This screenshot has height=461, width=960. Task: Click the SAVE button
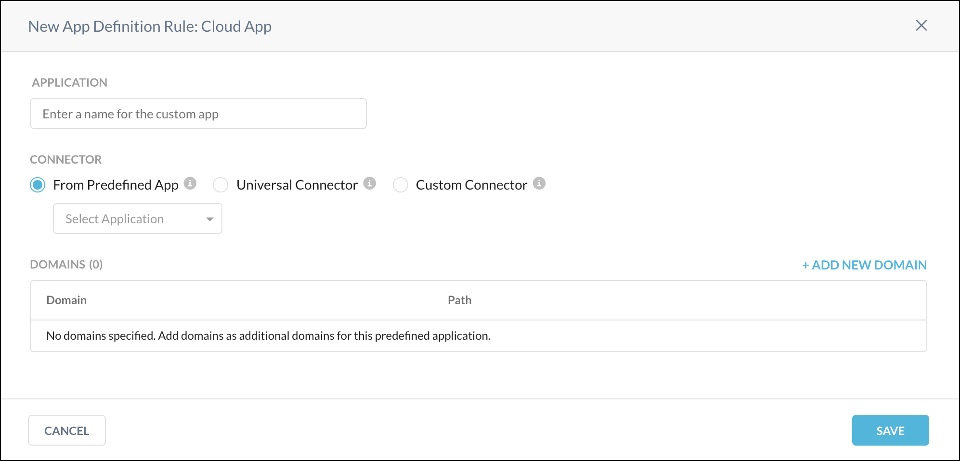(x=890, y=430)
